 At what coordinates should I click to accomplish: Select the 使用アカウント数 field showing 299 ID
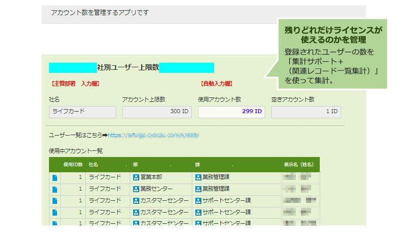[x=231, y=112]
